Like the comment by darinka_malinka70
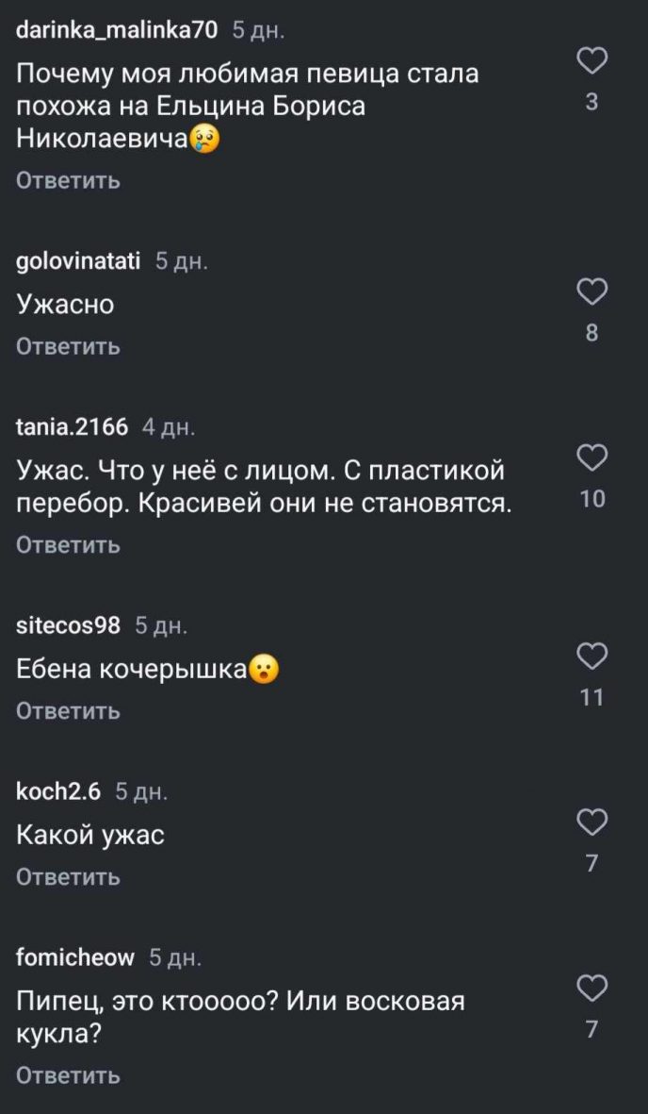Viewport: 648px width, 1114px height. click(x=591, y=63)
